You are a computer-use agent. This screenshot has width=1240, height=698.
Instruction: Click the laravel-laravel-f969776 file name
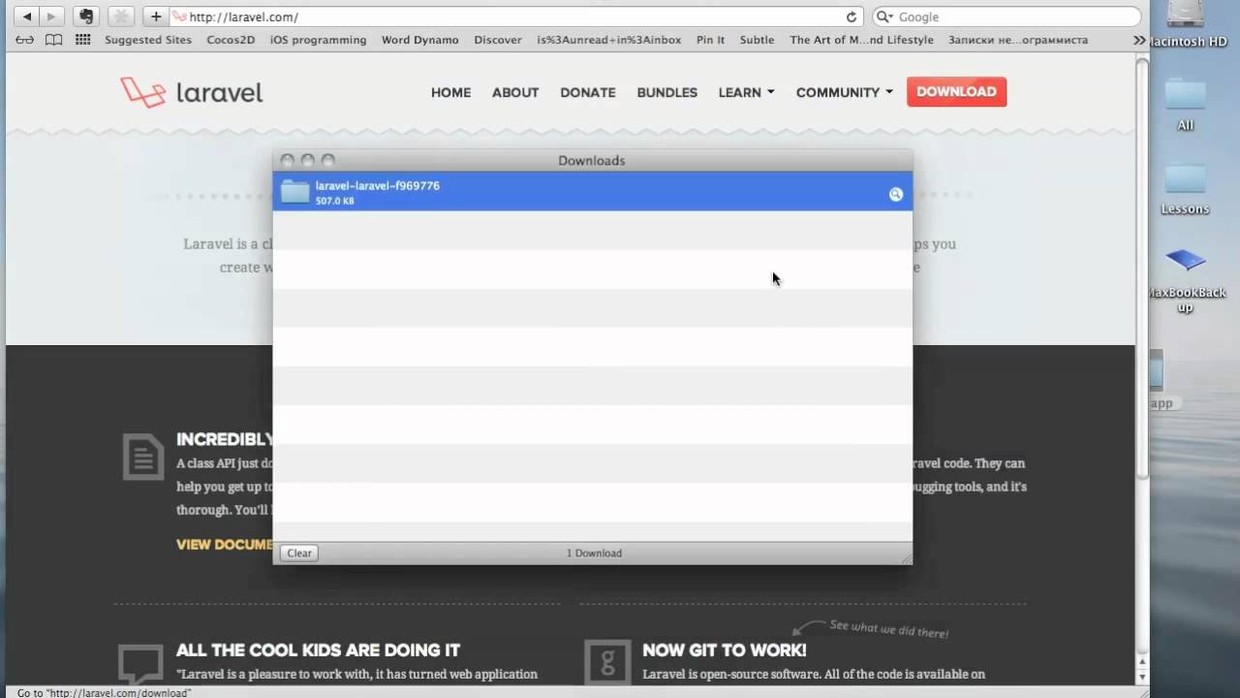tap(377, 185)
